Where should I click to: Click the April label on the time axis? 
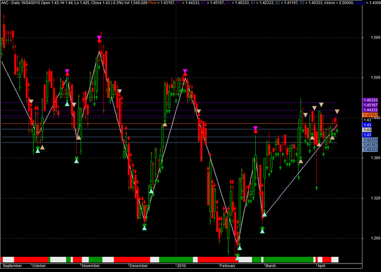(321, 266)
